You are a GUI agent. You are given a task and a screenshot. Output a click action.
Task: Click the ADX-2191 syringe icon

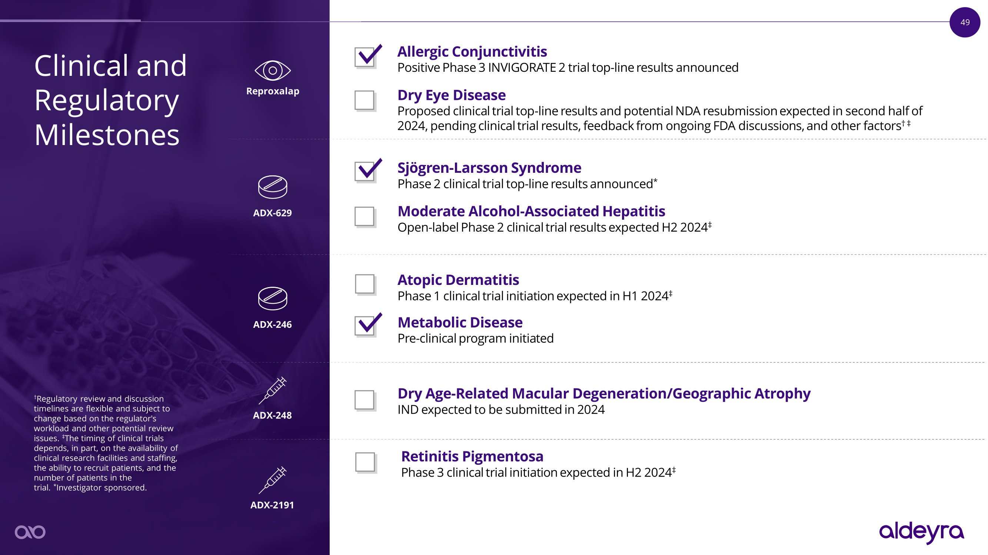click(272, 480)
